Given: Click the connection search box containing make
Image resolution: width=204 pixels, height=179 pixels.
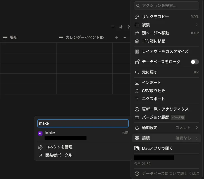Looking at the screenshot, I should click(x=83, y=123).
